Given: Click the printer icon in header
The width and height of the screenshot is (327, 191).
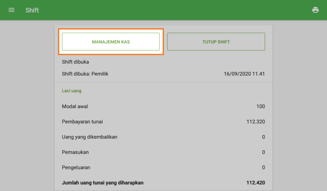Looking at the screenshot, I should tap(315, 10).
